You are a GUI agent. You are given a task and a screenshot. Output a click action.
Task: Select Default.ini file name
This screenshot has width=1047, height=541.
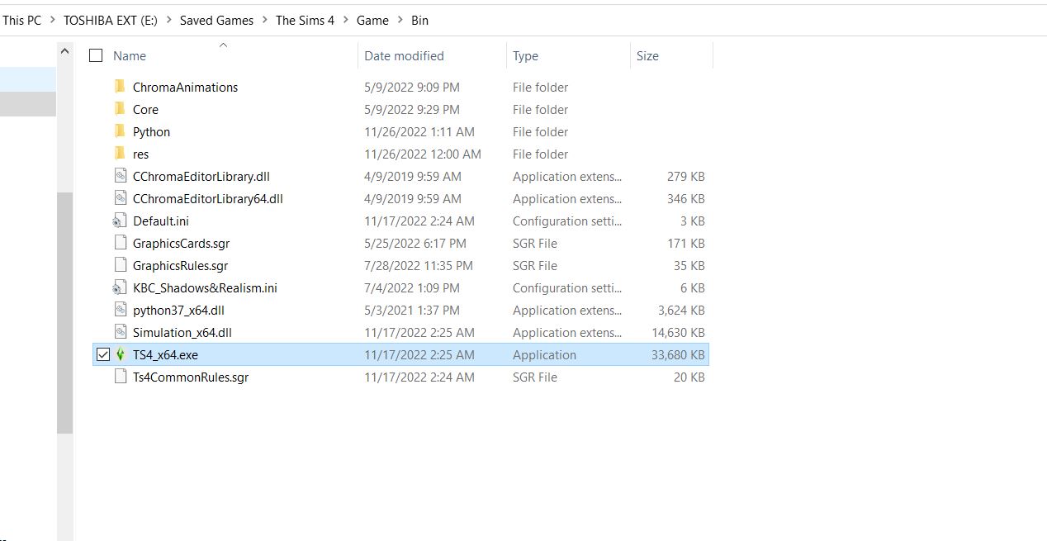click(x=161, y=221)
